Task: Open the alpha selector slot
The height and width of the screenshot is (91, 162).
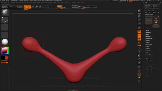Action: point(5,27)
